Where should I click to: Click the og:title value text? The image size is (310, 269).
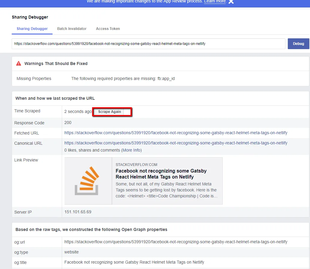[134, 262]
